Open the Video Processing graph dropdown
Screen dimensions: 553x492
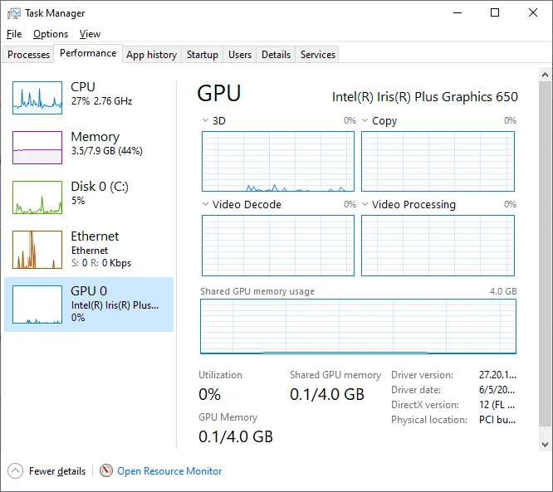tap(366, 205)
